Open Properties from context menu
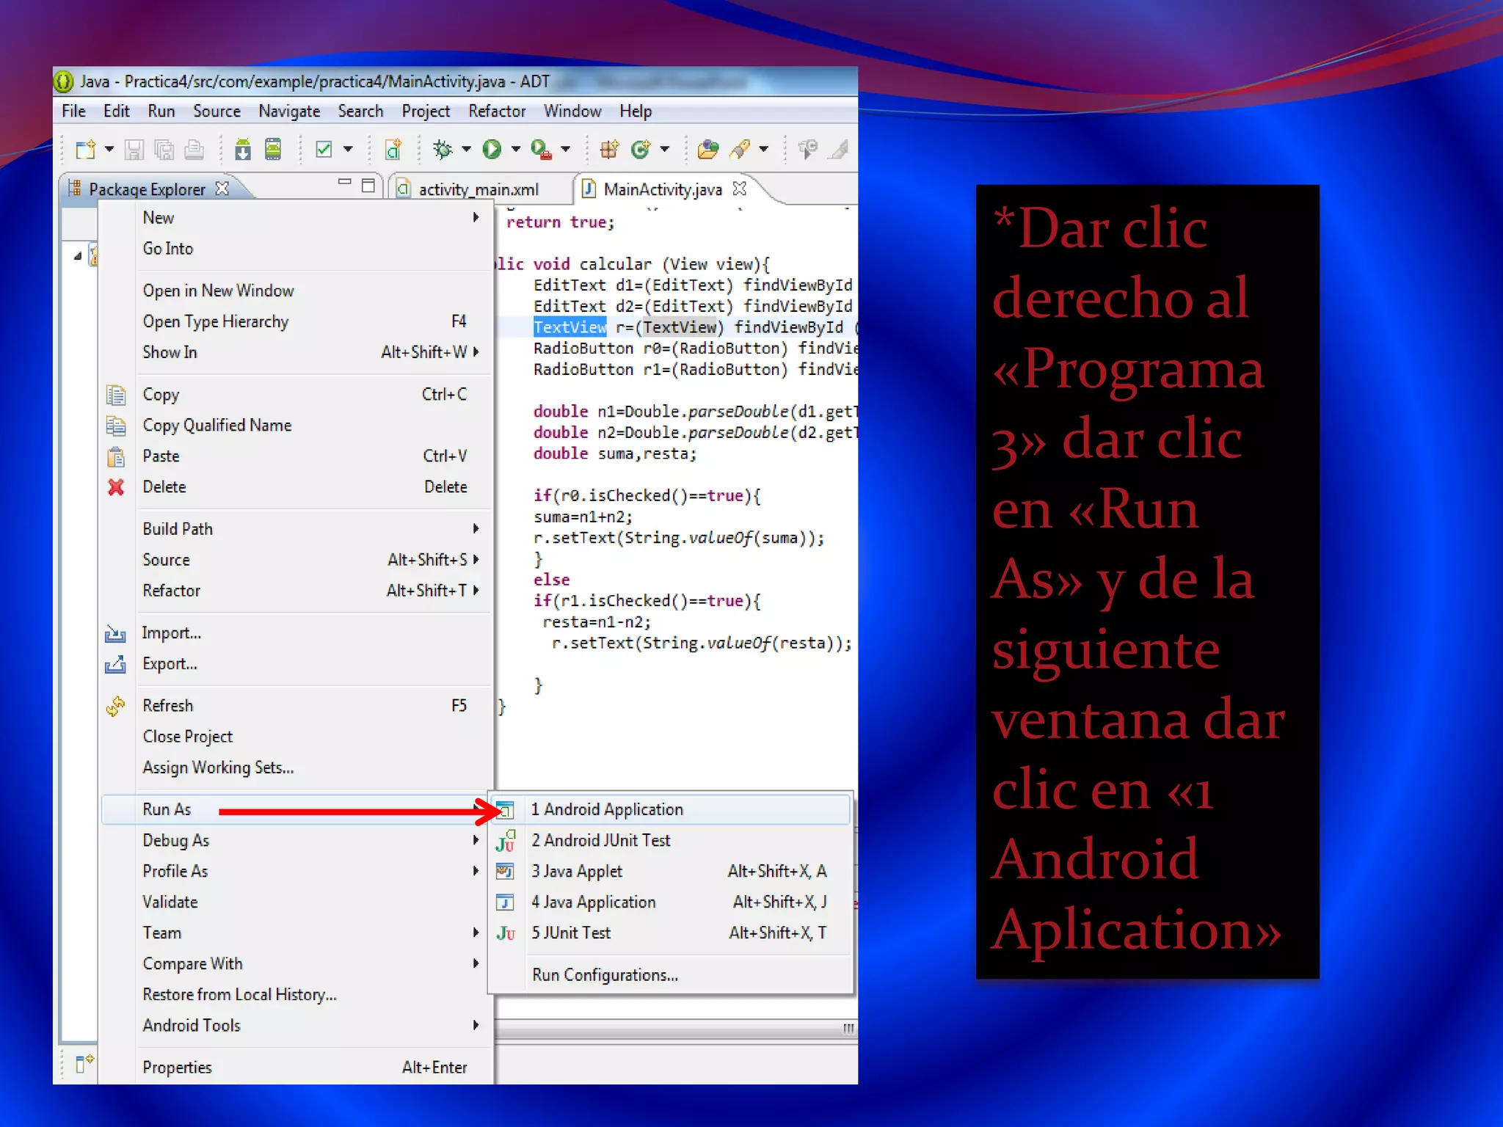Viewport: 1503px width, 1127px height. [x=296, y=1068]
